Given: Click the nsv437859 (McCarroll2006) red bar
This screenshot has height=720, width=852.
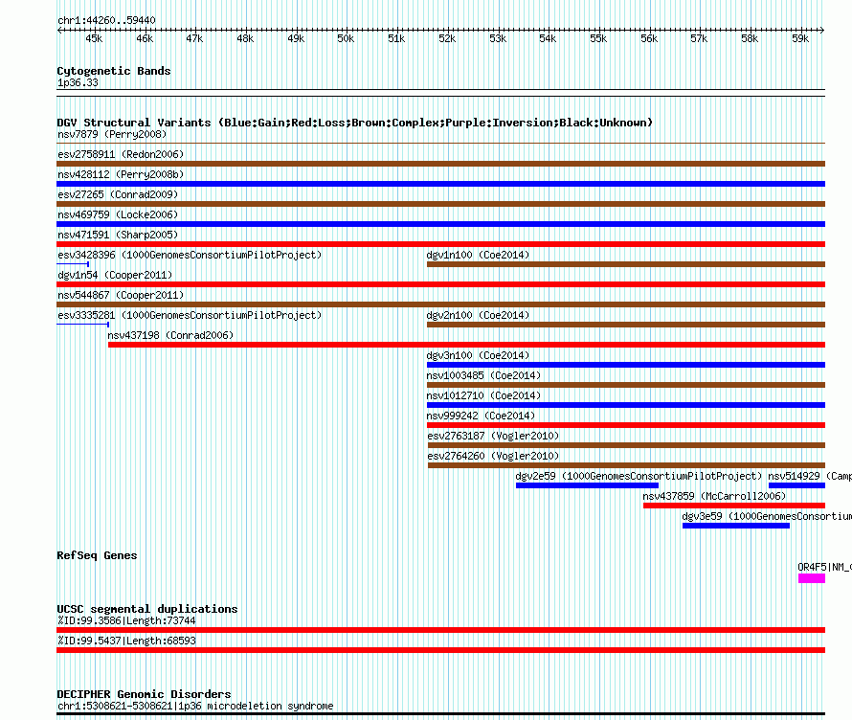Looking at the screenshot, I should click(734, 506).
